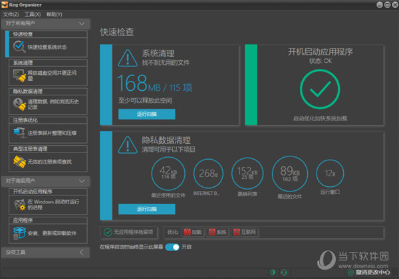399x279 pixels.
Task: Toggle the 加载 optimization option
Action: point(193,232)
